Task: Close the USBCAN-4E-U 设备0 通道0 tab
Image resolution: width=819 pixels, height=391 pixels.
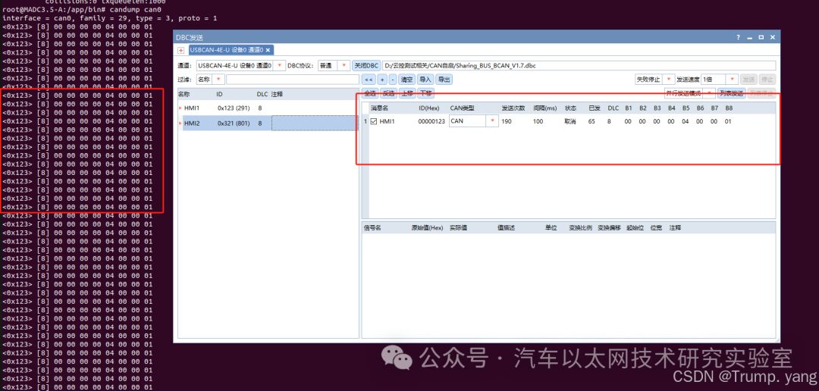Action: (268, 50)
